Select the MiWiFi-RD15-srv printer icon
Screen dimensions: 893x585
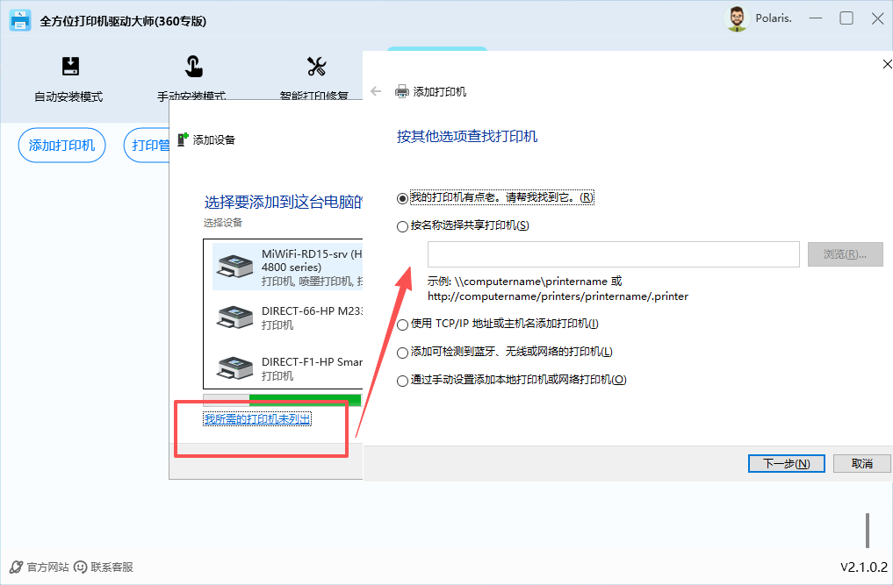[x=235, y=267]
